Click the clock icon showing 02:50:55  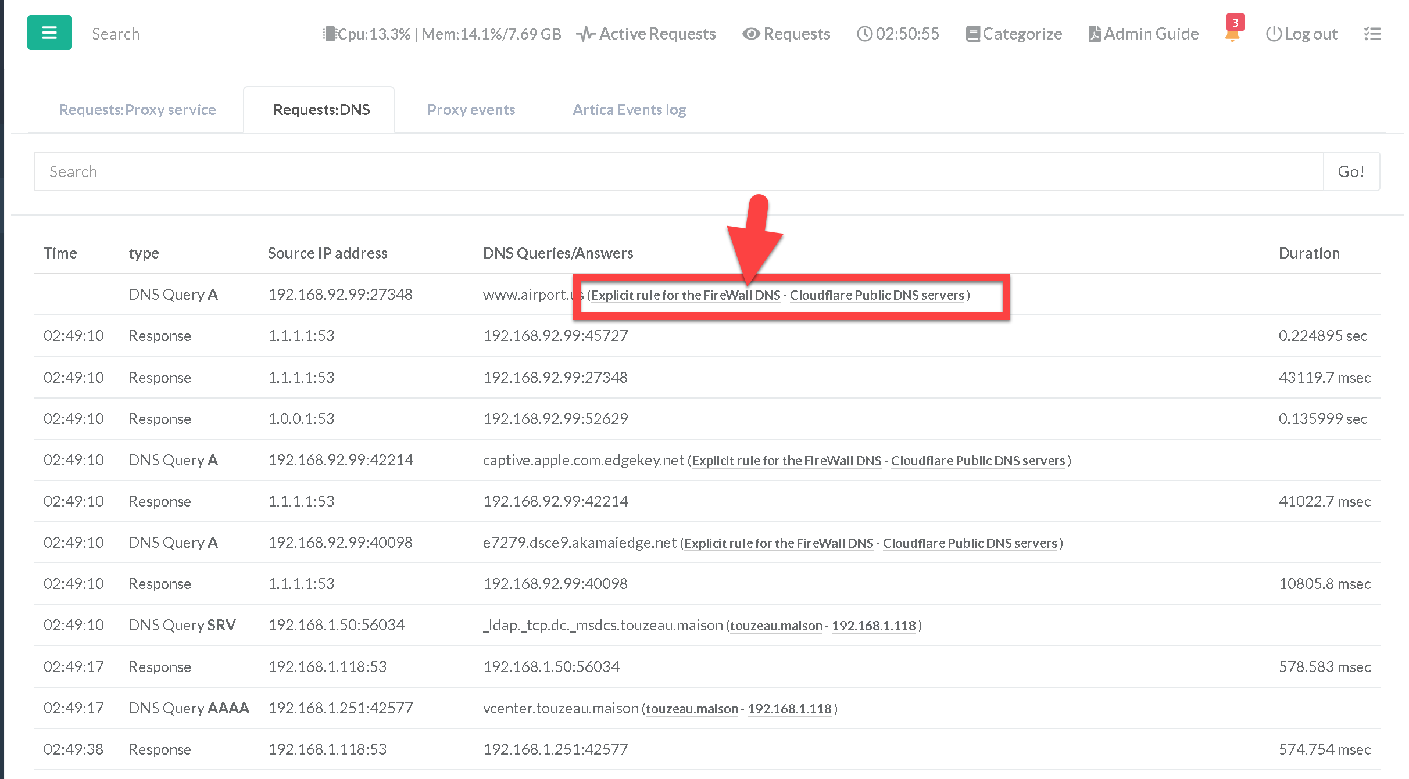click(864, 34)
